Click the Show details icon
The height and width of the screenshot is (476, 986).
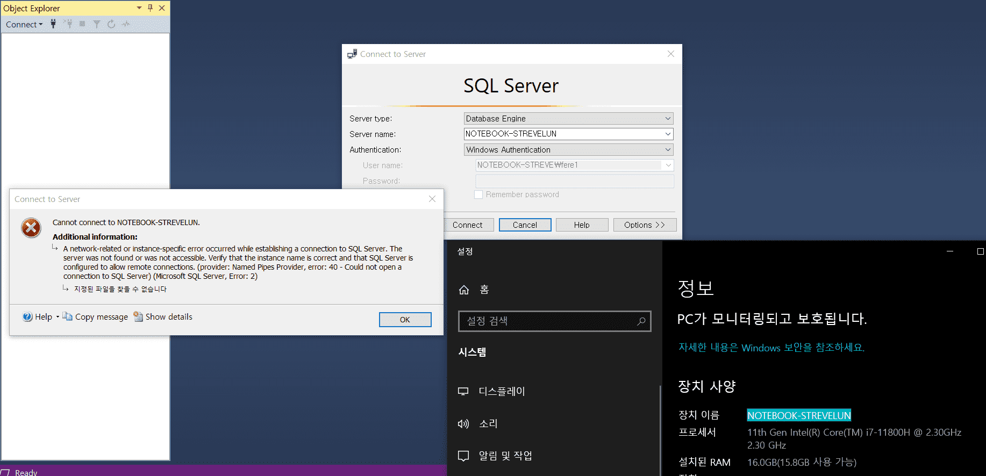tap(138, 316)
